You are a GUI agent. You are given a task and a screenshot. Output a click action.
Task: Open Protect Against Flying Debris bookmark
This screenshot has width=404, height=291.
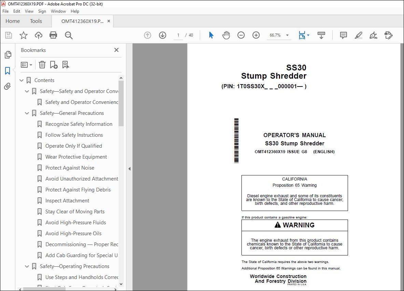[78, 190]
